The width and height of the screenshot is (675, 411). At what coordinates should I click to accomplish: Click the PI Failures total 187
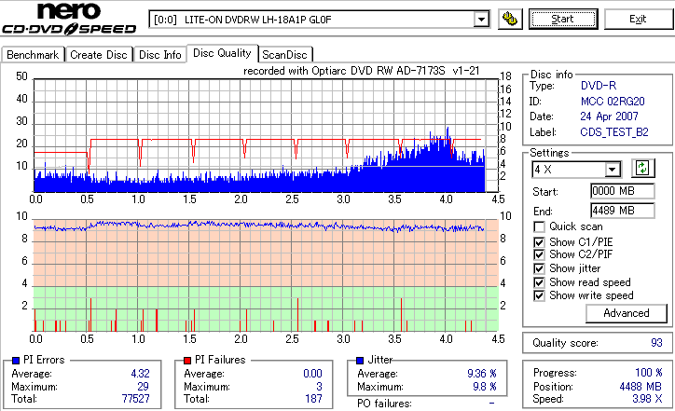click(313, 399)
